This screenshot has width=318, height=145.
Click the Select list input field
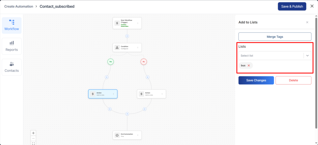coord(270,56)
